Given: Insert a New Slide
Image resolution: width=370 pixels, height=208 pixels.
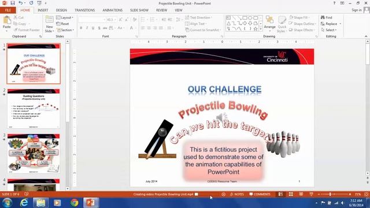Looking at the screenshot, I should click(49, 24).
